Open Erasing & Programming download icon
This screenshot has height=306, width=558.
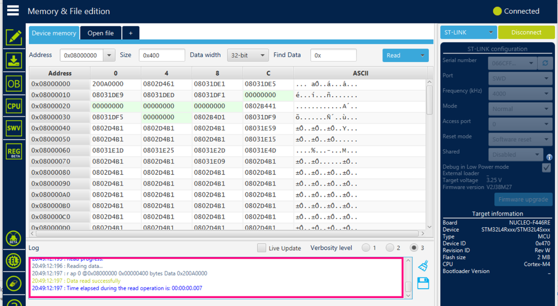(14, 61)
